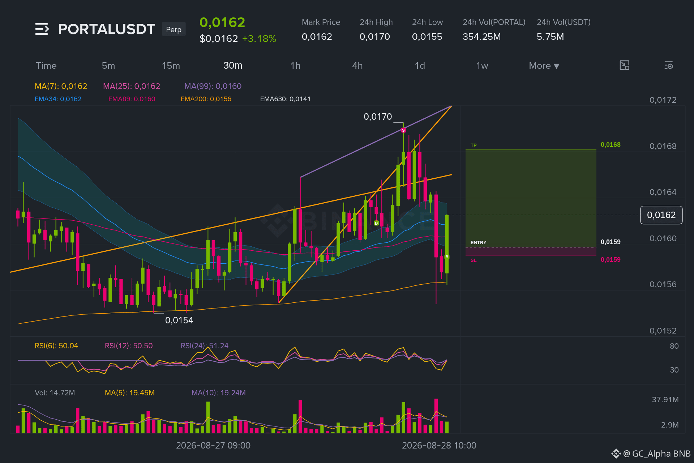
Task: Click the buy marker B near mid chart
Action: point(376,223)
